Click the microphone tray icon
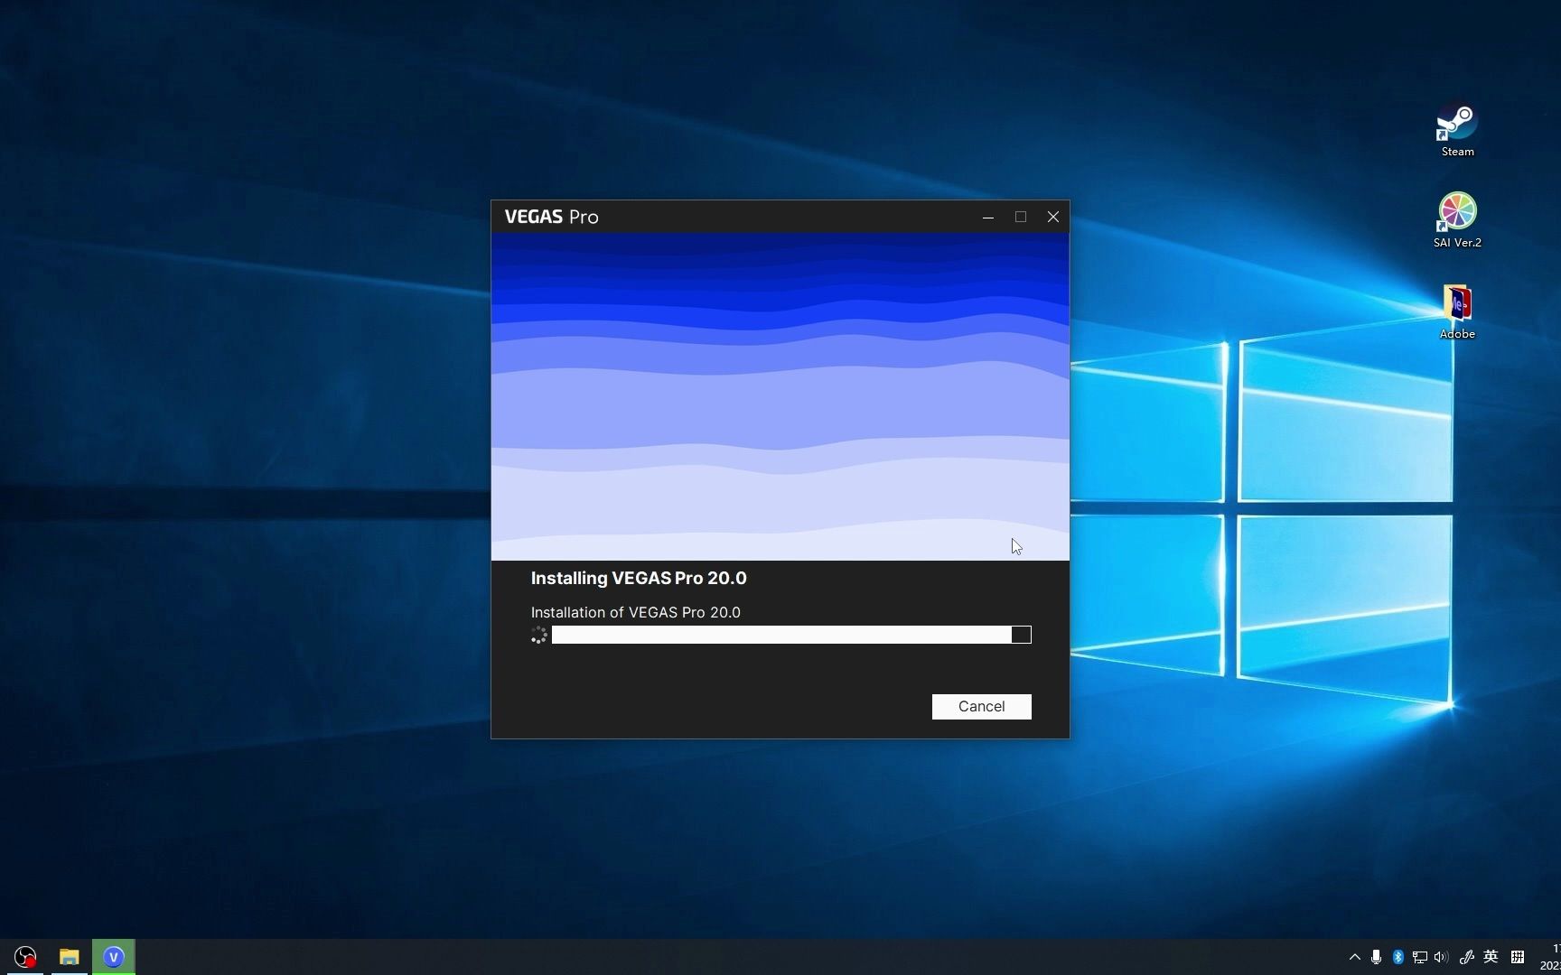Viewport: 1561px width, 975px height. pyautogui.click(x=1376, y=957)
